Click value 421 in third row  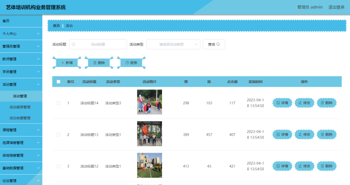(233, 166)
